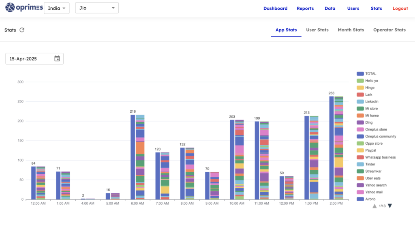Click the Oprimes logo

tap(24, 7)
